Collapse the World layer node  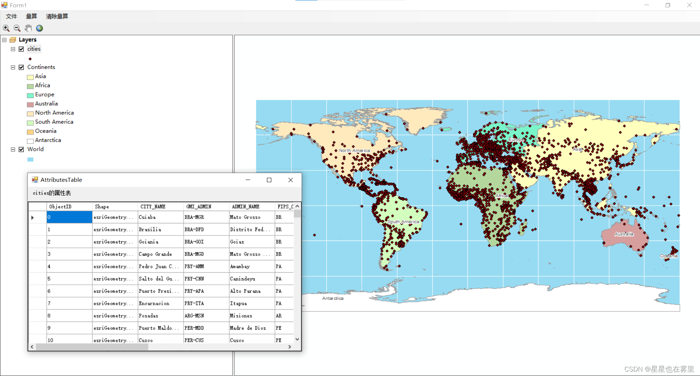point(13,149)
